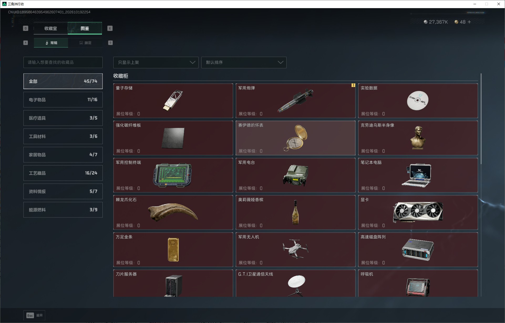Select the 强化碳纤维板 carbon plate image
Image resolution: width=505 pixels, height=323 pixels.
[x=173, y=138]
